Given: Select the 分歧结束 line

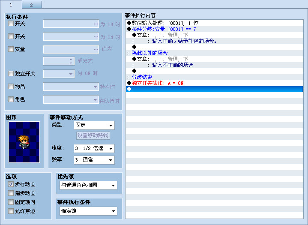Looking at the screenshot, I should [214, 77].
